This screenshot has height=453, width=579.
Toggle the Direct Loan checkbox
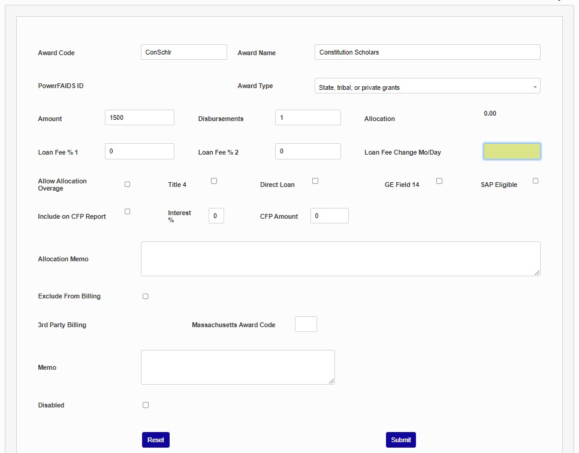pyautogui.click(x=315, y=181)
